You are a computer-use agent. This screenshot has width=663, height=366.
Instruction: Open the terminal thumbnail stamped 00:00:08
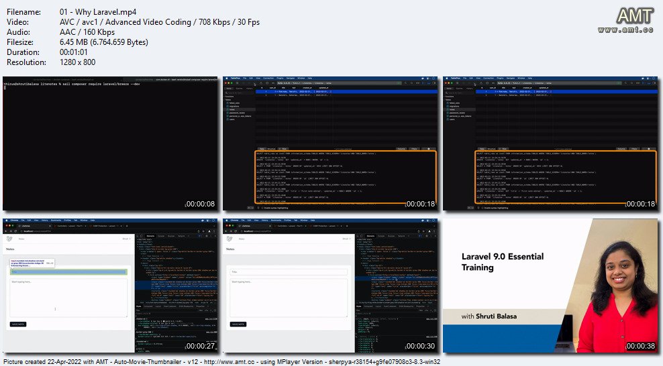(110, 143)
